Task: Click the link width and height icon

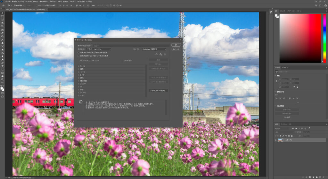Action: click(276, 81)
